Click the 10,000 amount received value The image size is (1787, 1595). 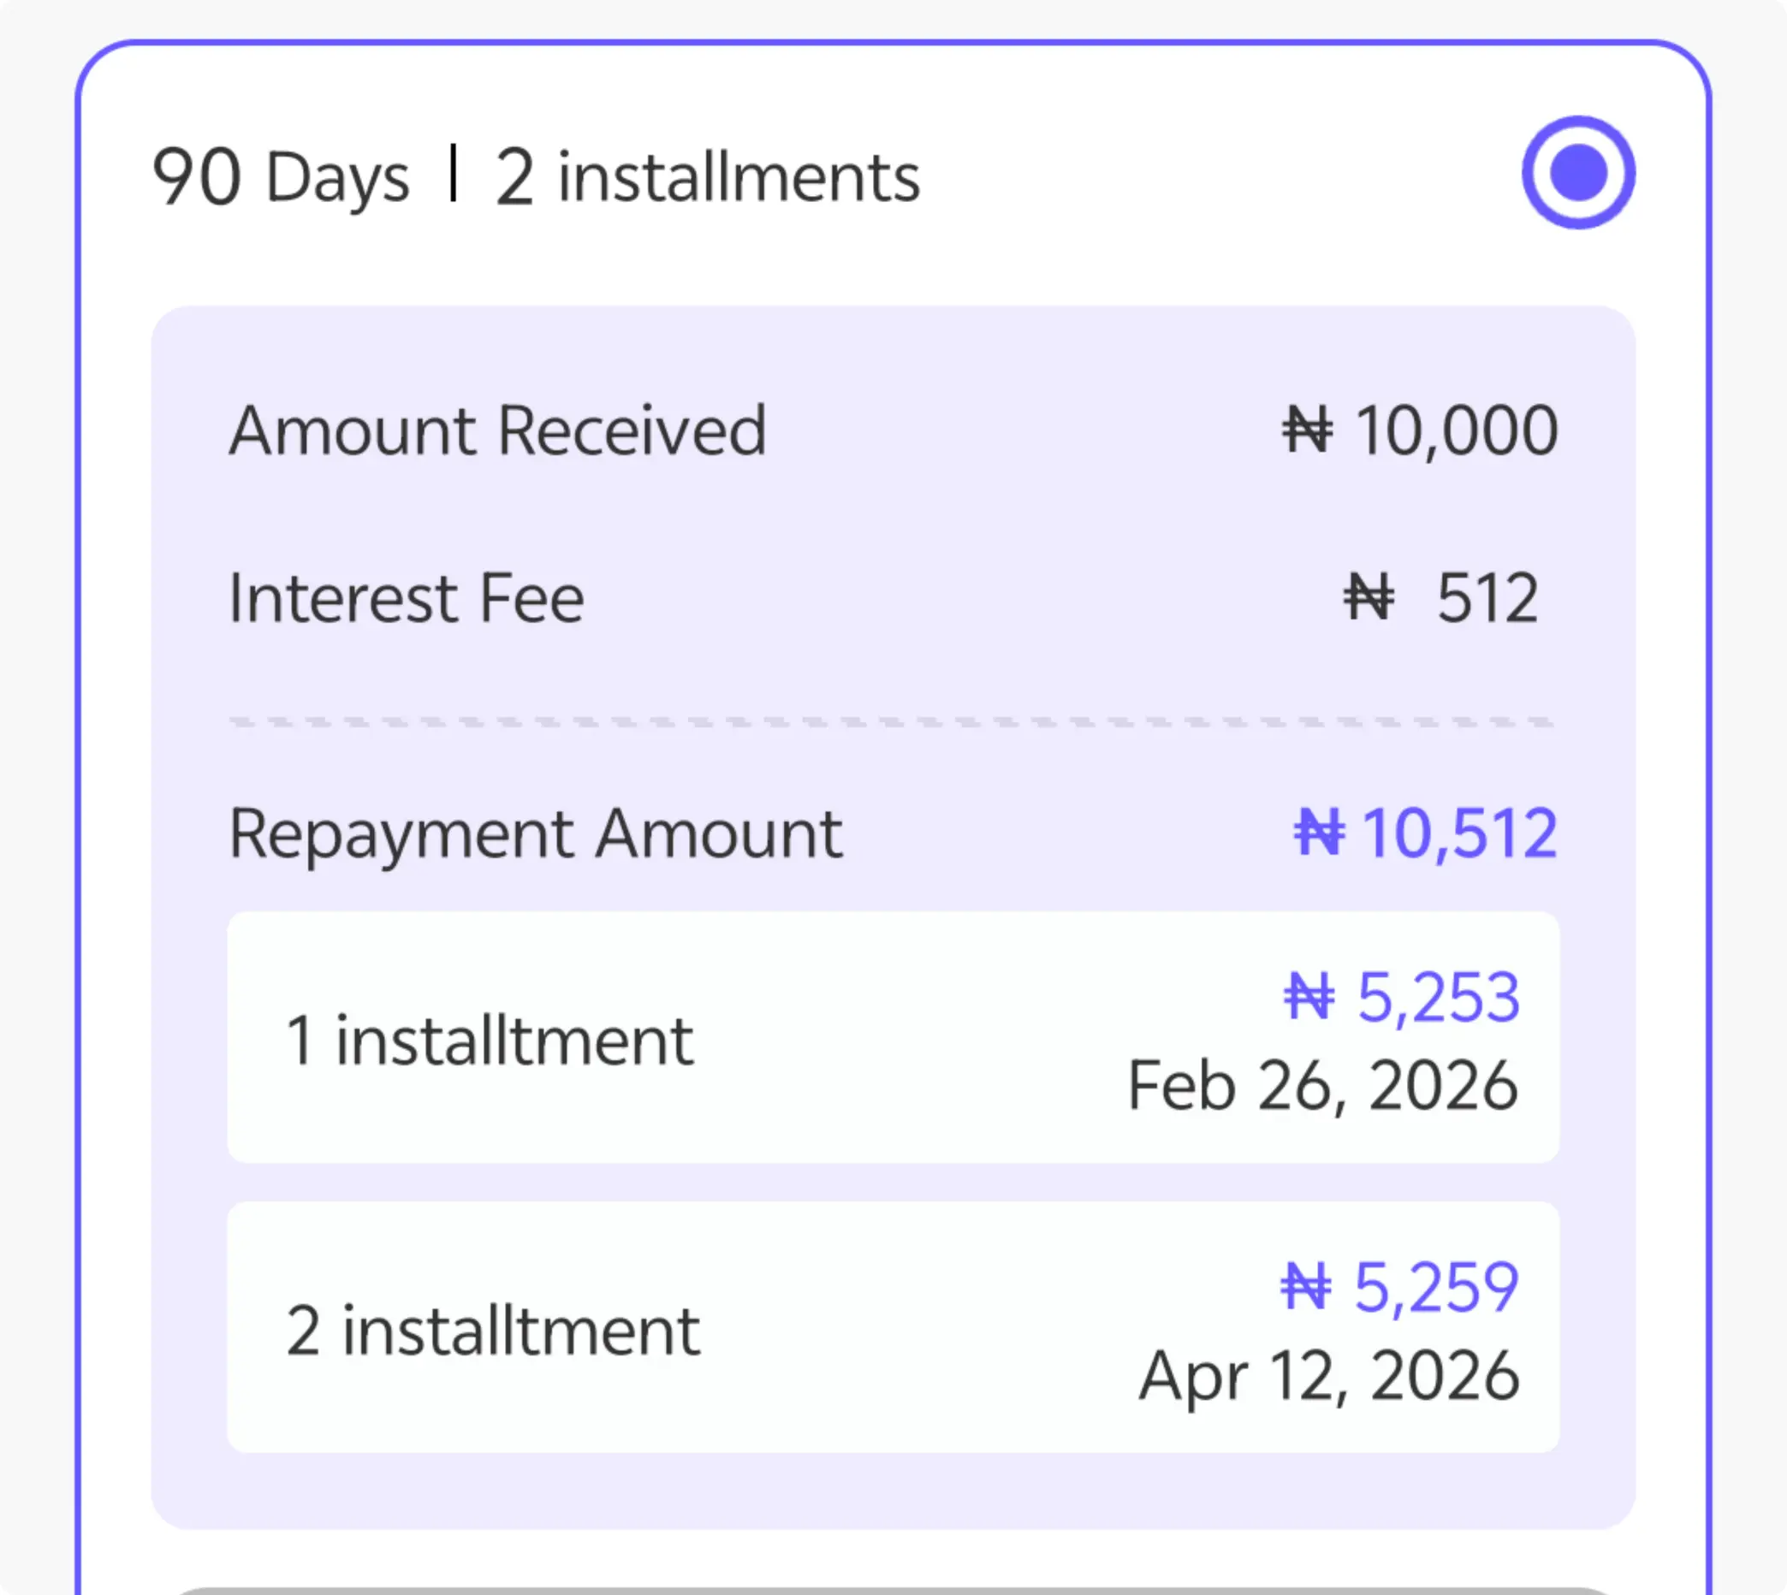(1457, 431)
